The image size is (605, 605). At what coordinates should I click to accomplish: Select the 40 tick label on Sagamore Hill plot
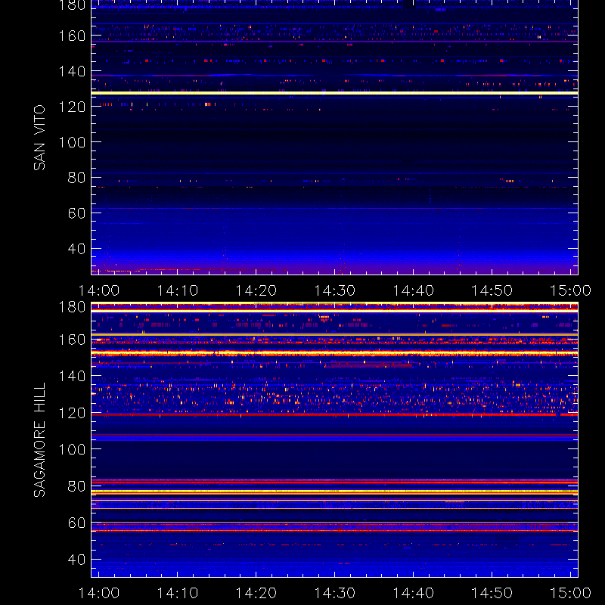(77, 560)
